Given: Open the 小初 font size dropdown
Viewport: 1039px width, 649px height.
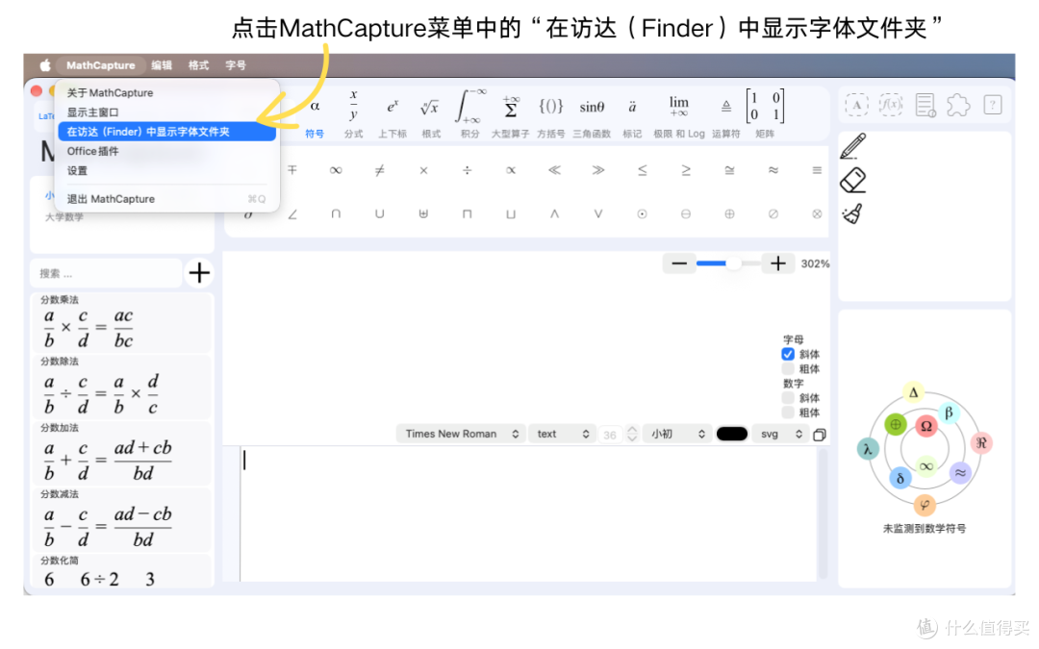Looking at the screenshot, I should point(677,434).
